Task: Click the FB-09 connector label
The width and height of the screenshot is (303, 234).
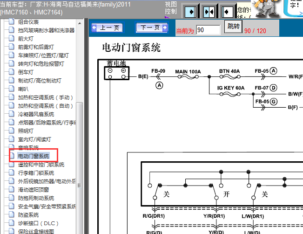Action: (x=158, y=71)
